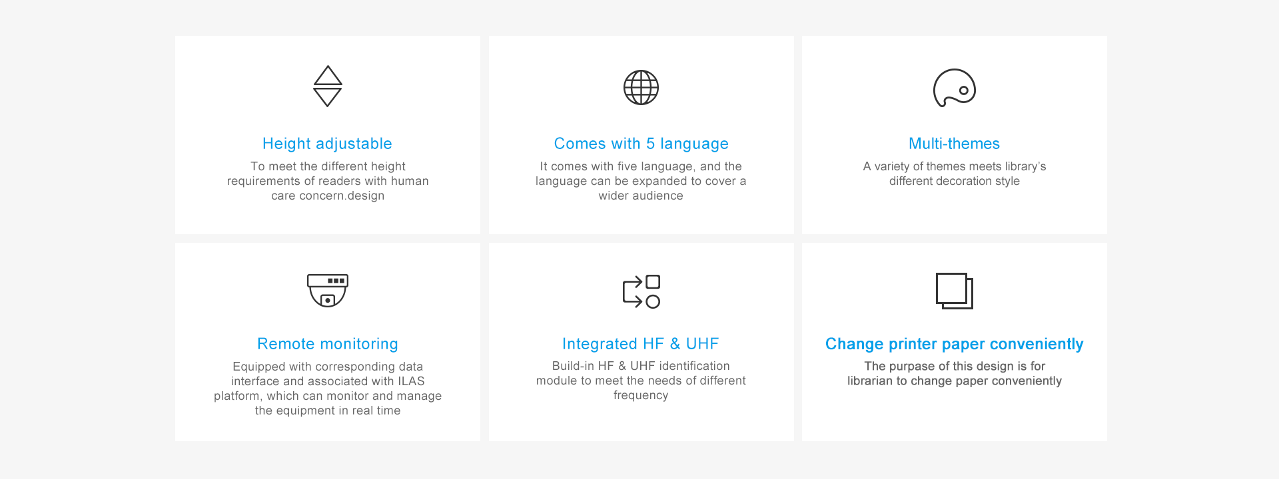
Task: Click the dome camera monitoring icon
Action: [328, 290]
